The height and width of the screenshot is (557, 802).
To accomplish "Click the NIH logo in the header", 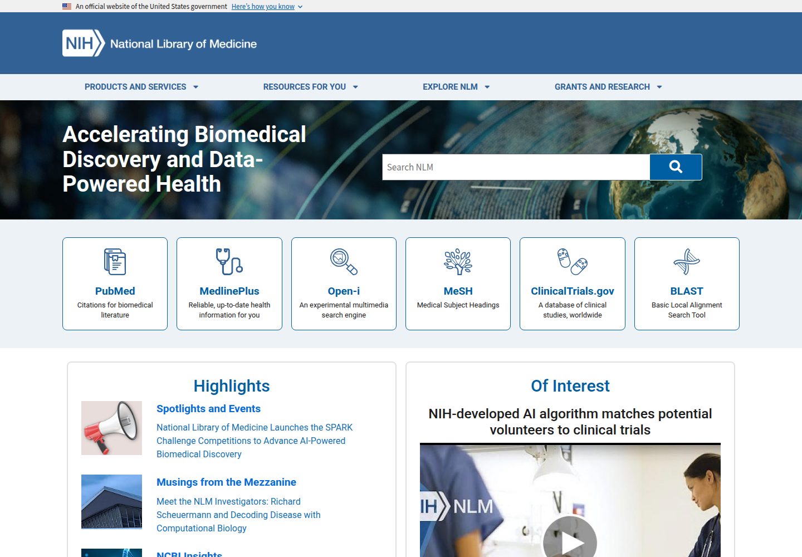I will 84,43.
